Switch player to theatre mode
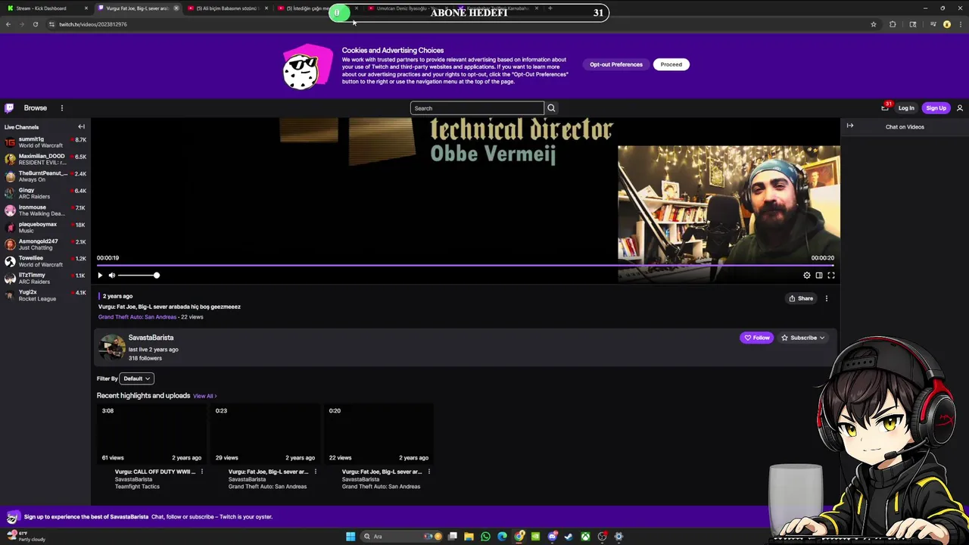This screenshot has height=545, width=969. click(x=819, y=276)
